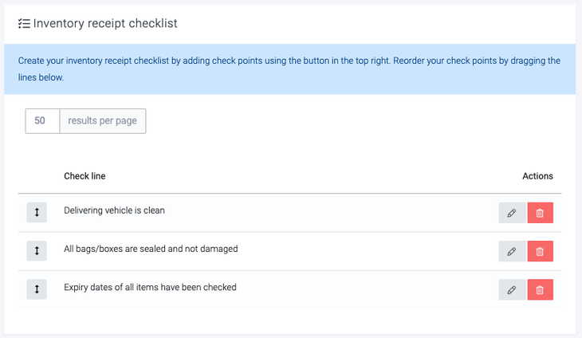The image size is (582, 338).
Task: Click the blue info banner about check points
Action: [x=289, y=69]
